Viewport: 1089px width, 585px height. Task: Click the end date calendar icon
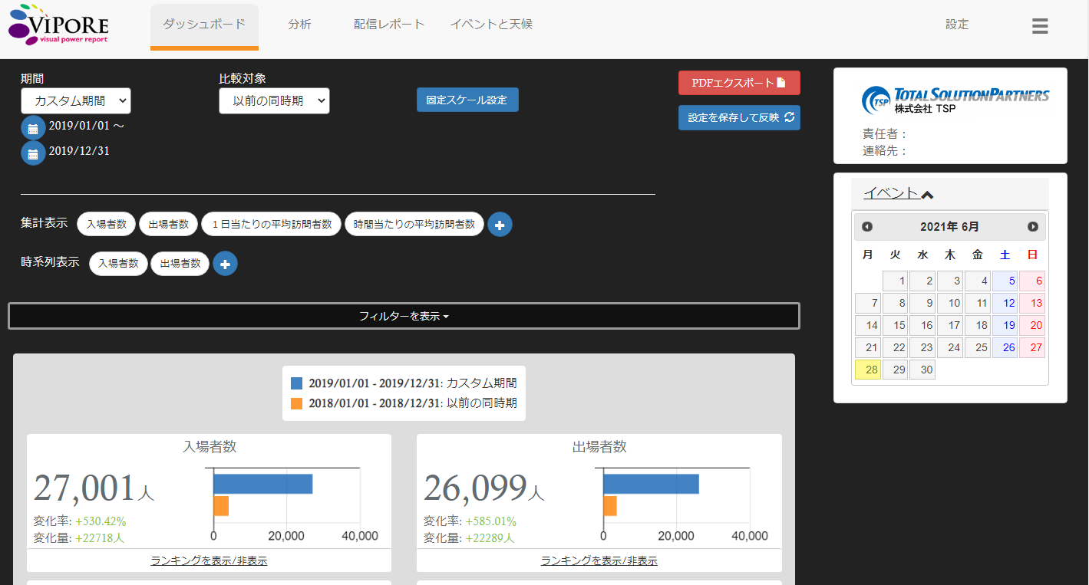pos(33,153)
